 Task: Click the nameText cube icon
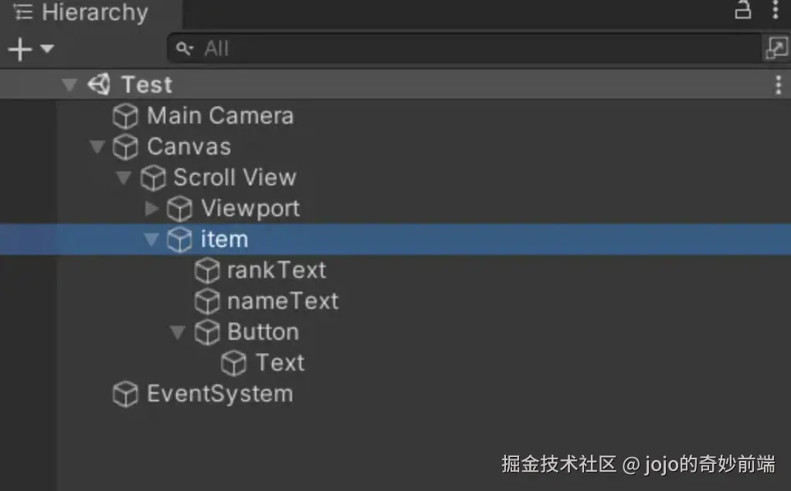206,302
